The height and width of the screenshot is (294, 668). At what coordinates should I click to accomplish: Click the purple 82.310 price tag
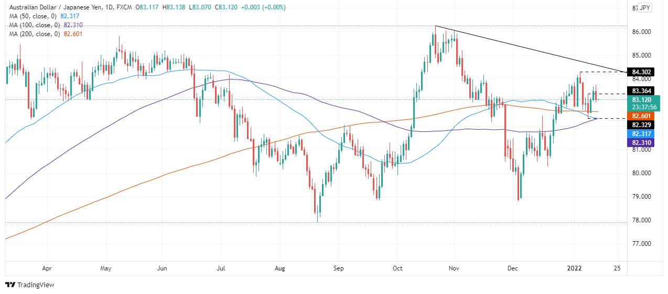642,142
